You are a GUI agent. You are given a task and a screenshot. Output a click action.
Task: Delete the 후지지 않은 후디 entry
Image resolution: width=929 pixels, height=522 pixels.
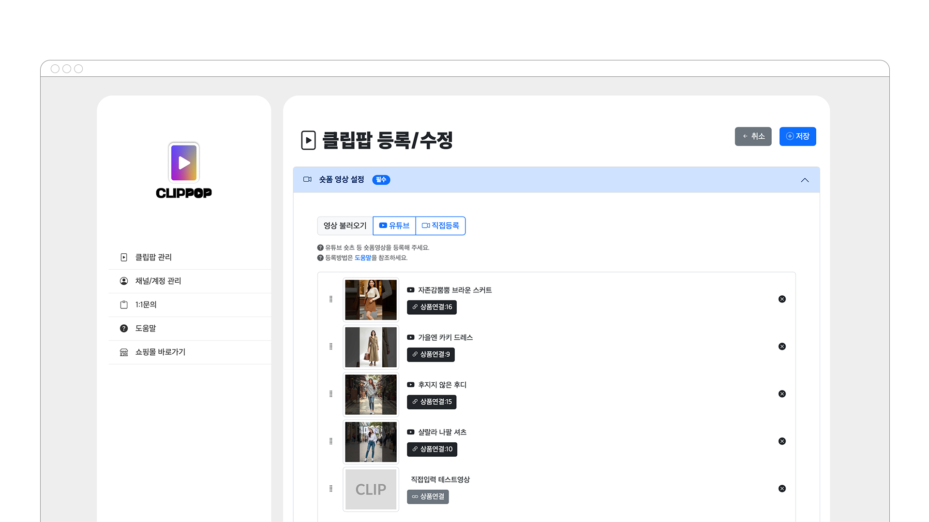coord(782,394)
